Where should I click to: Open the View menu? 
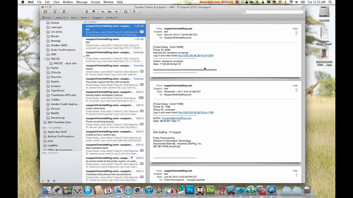click(x=56, y=2)
